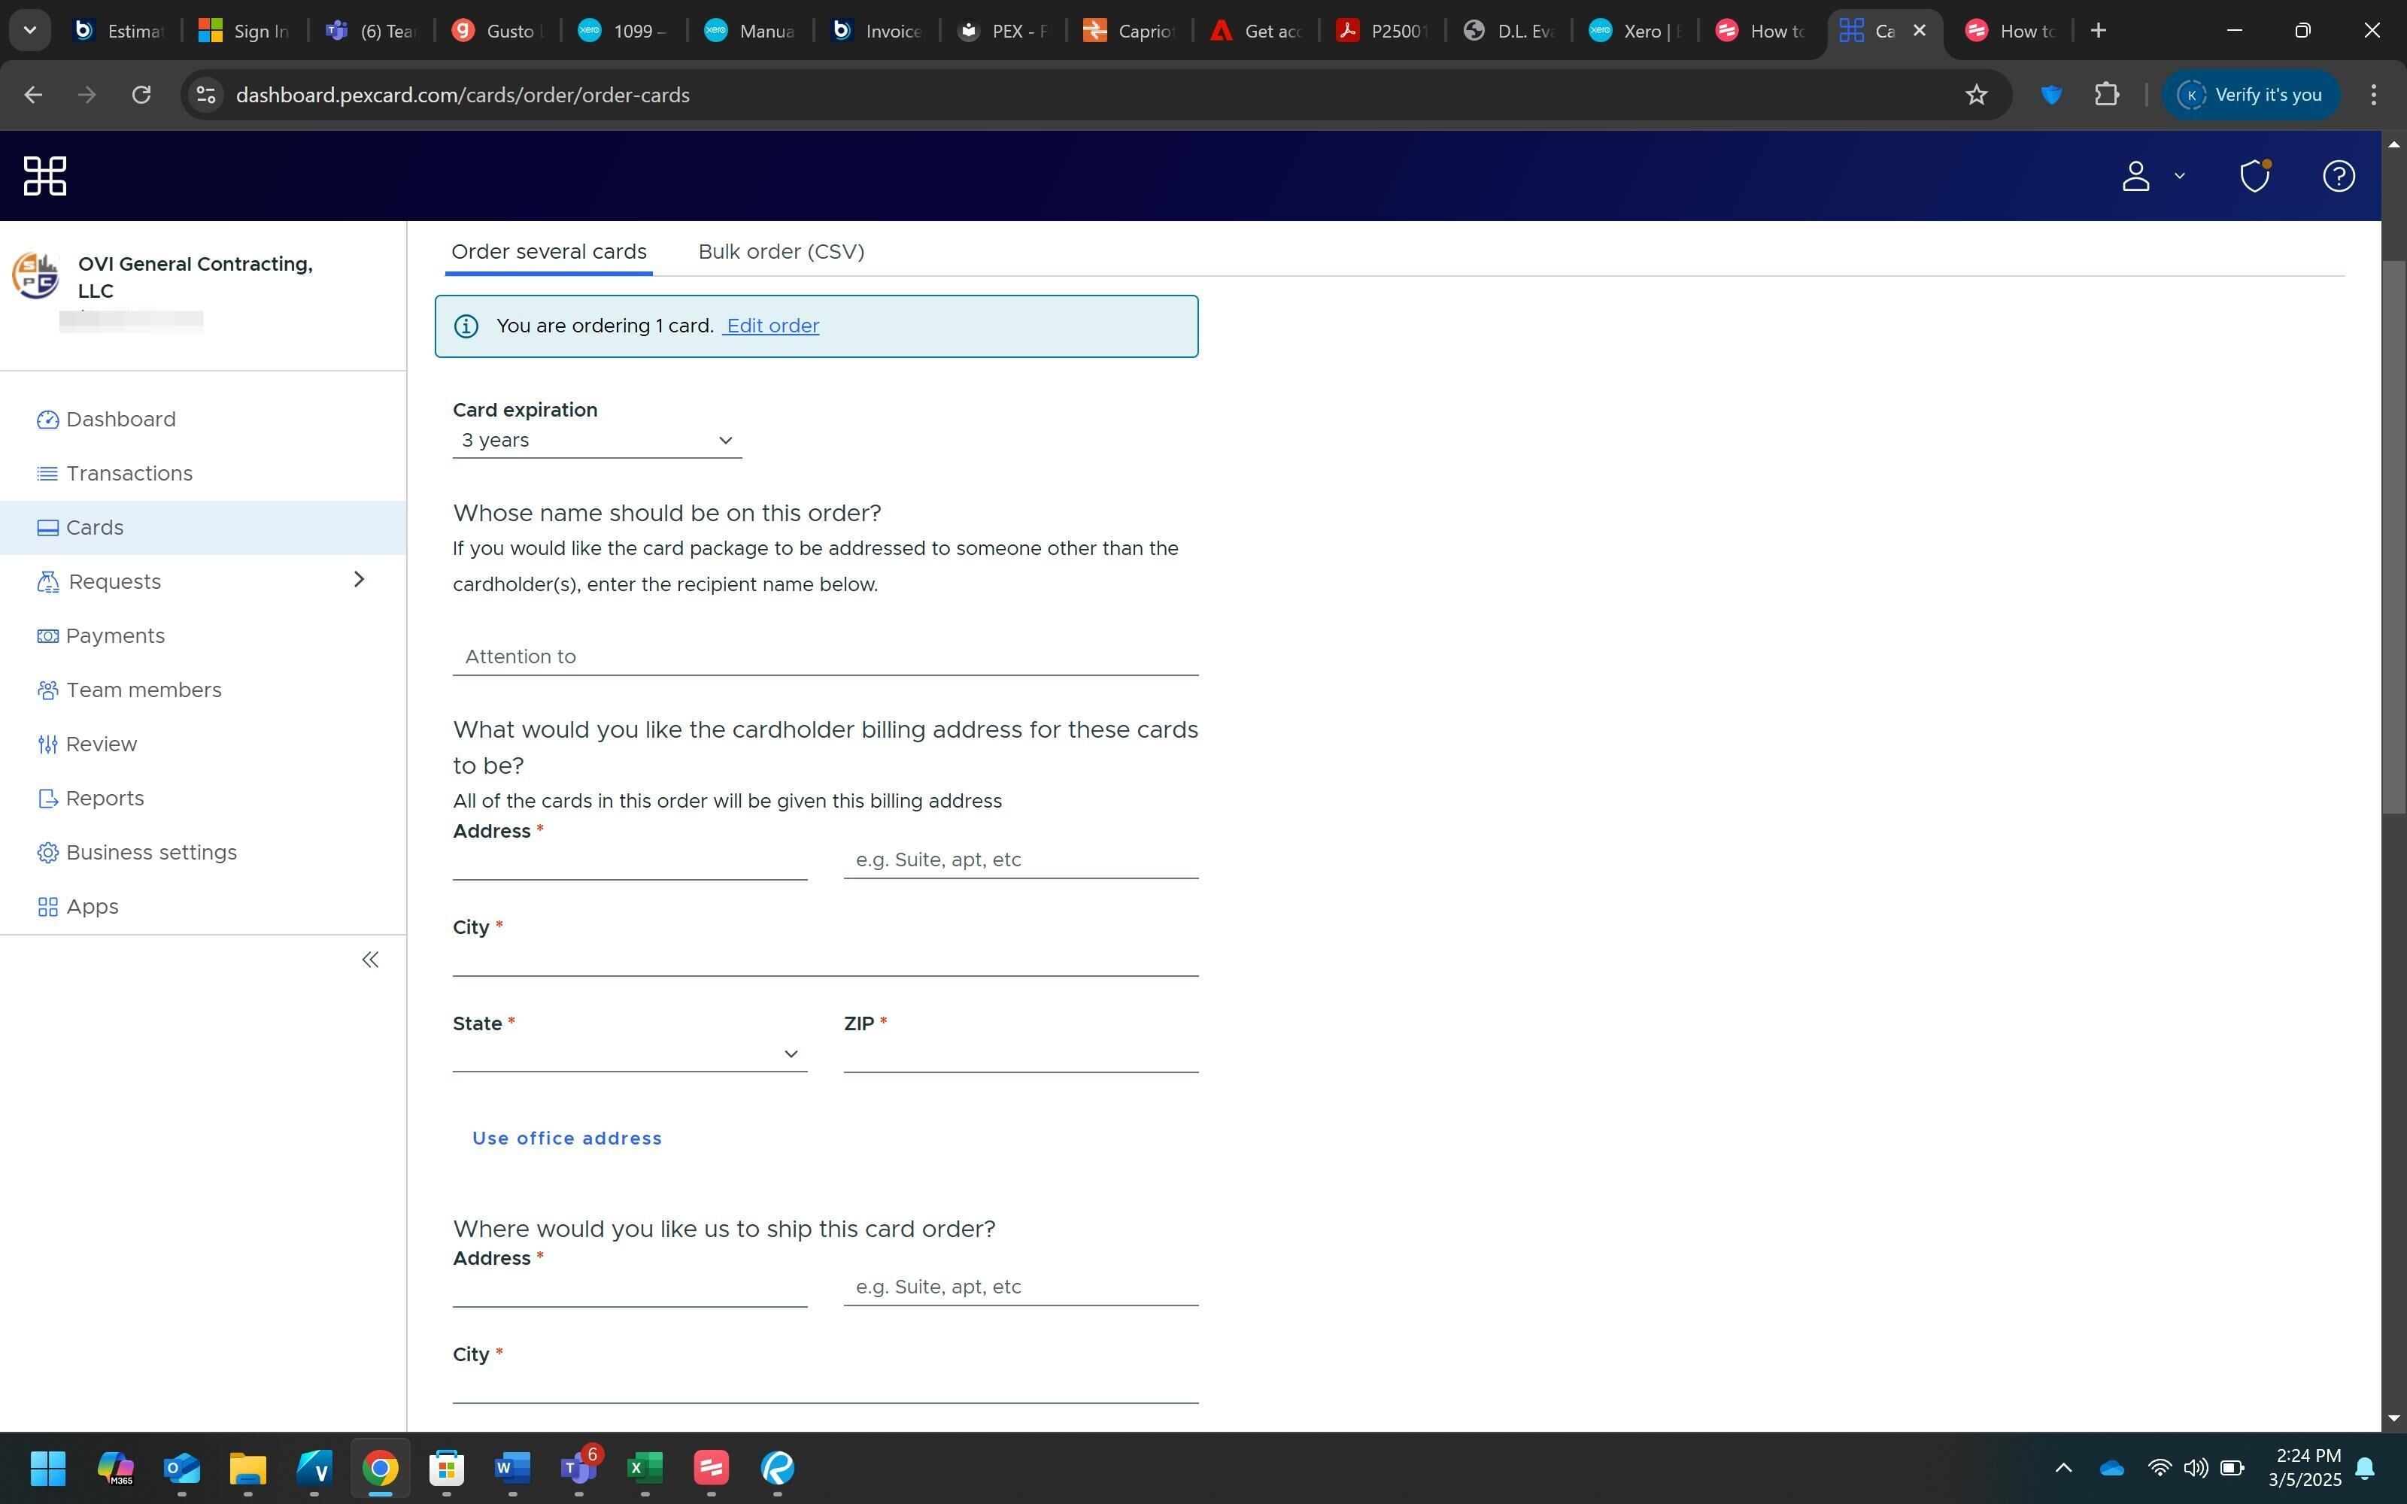Bookmark this page with star icon
This screenshot has width=2407, height=1504.
coord(1975,95)
